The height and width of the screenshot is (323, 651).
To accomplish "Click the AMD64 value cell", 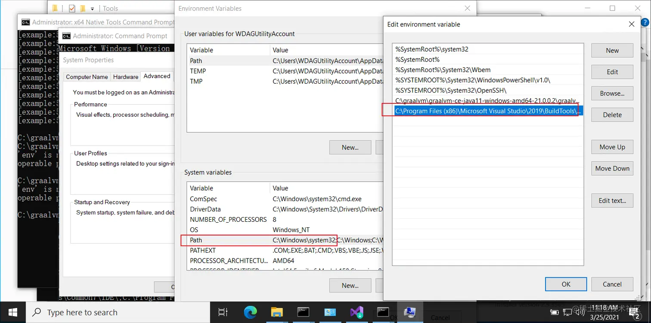I will pos(283,261).
